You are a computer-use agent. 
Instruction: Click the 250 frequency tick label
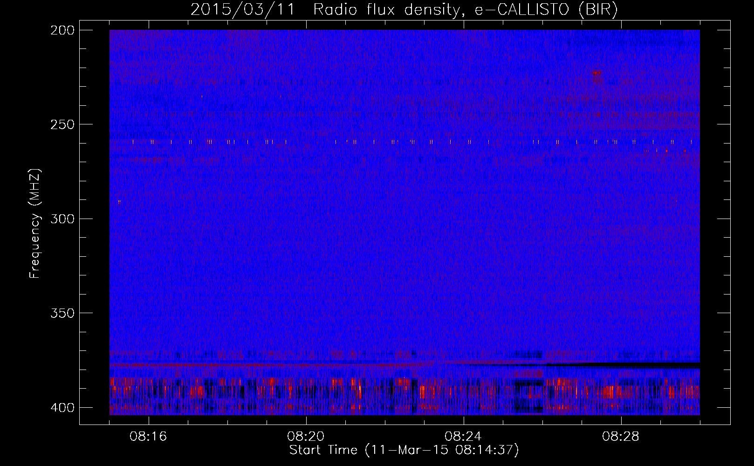pos(62,124)
